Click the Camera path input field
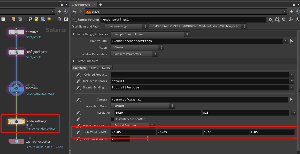This screenshot has height=154, width=300. 199,99
